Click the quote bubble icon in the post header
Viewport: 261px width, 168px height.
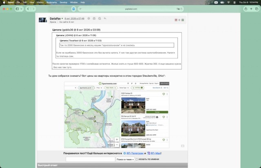tap(100, 18)
